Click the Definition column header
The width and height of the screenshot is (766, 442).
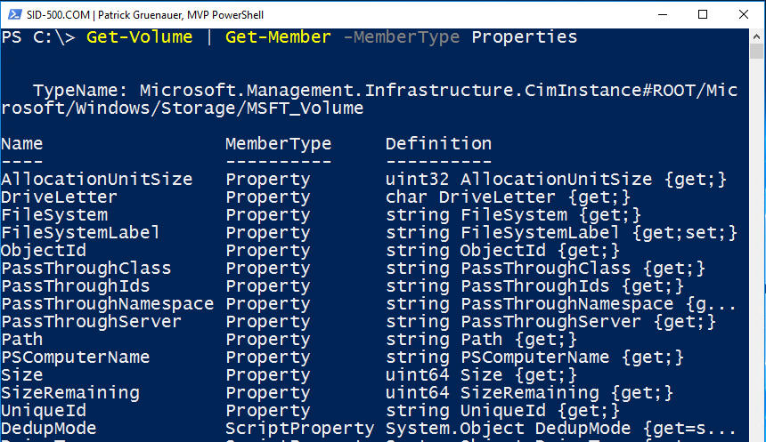[x=438, y=143]
